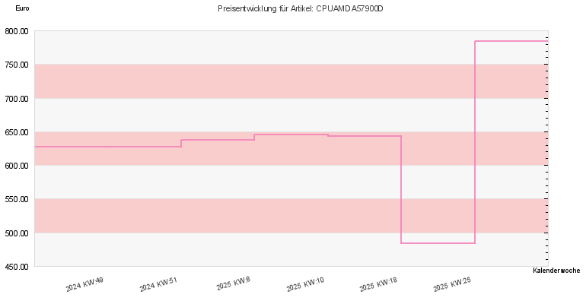Click the 500.00 y-axis label
Viewport: 586px width, 304px height.
coord(17,233)
